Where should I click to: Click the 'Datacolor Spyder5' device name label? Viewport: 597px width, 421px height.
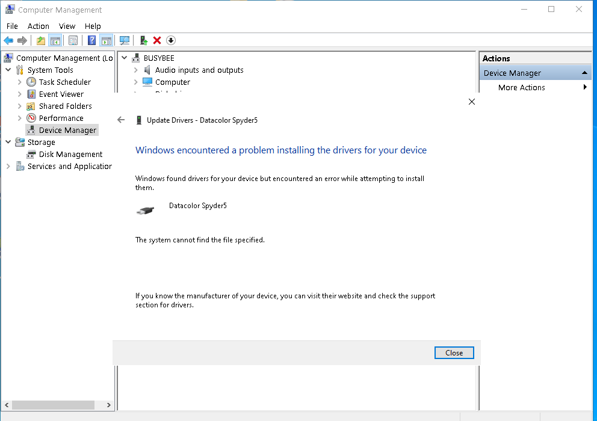tap(198, 206)
